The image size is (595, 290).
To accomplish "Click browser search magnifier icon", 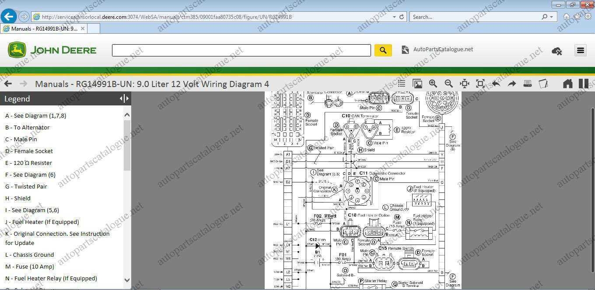I will point(545,17).
